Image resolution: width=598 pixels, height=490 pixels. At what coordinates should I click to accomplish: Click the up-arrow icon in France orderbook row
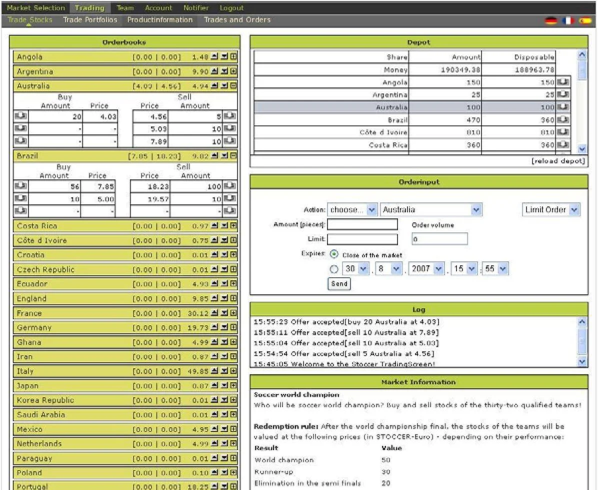214,313
